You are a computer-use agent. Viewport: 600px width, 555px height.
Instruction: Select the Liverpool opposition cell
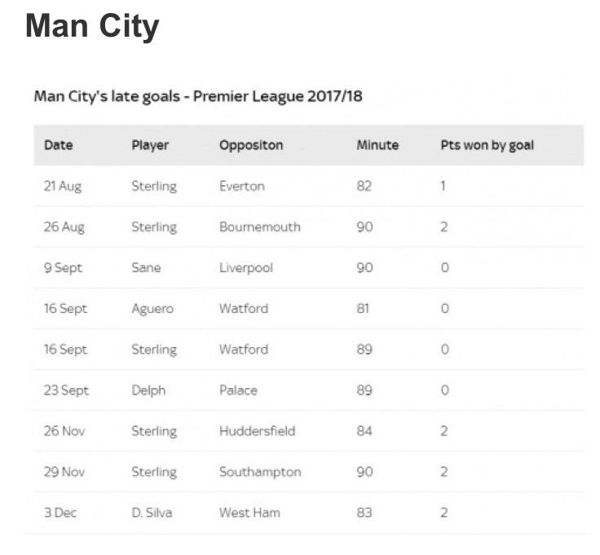click(246, 268)
